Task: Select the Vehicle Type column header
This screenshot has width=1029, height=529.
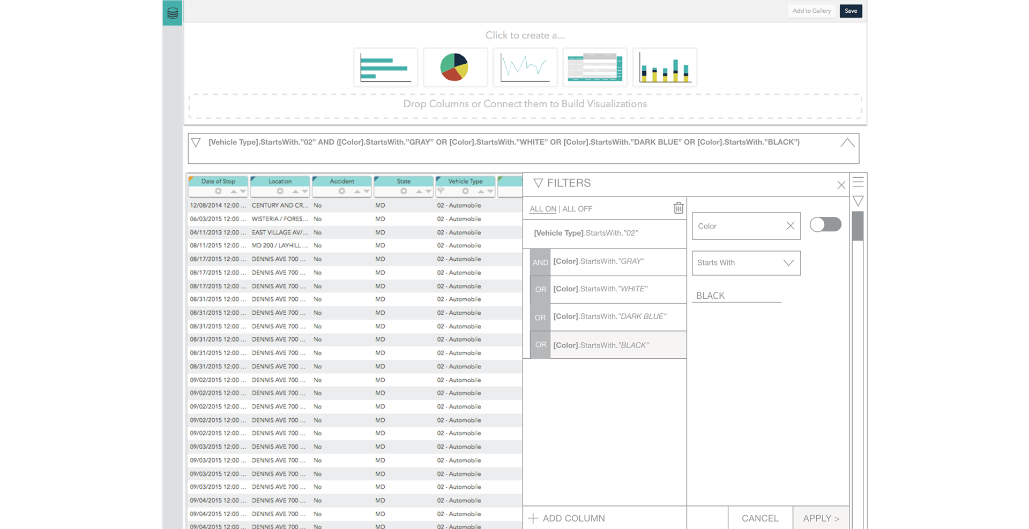Action: 465,181
